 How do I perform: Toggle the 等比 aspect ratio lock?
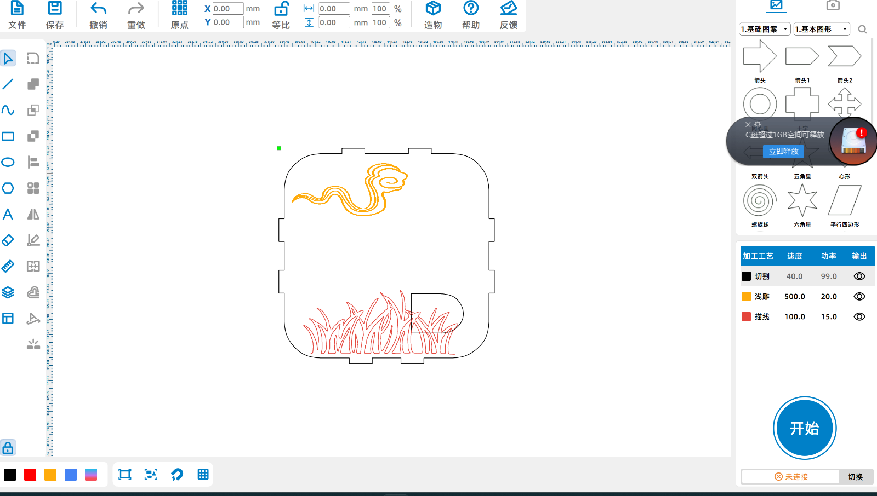pyautogui.click(x=281, y=9)
